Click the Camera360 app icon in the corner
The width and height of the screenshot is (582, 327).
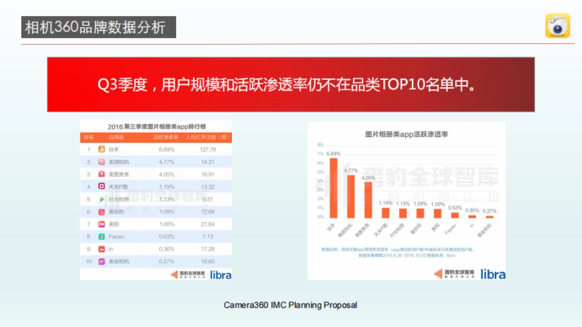(x=557, y=26)
